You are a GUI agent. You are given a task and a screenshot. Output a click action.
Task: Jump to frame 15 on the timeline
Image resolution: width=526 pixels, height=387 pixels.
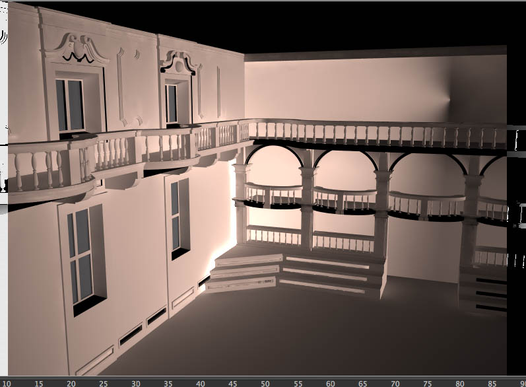(38, 384)
